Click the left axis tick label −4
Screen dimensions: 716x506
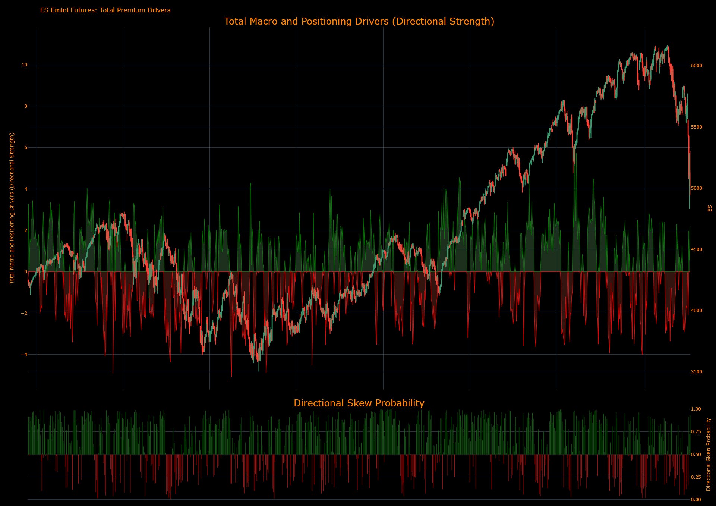pyautogui.click(x=24, y=355)
